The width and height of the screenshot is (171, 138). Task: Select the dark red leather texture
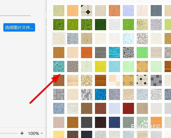tap(128, 108)
